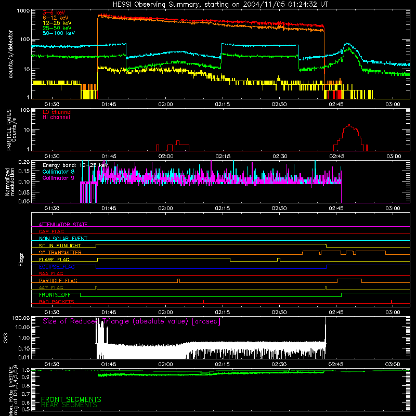Select the cyan 50-100 keV legend entry
Image resolution: width=416 pixels, height=416 pixels.
coord(59,33)
